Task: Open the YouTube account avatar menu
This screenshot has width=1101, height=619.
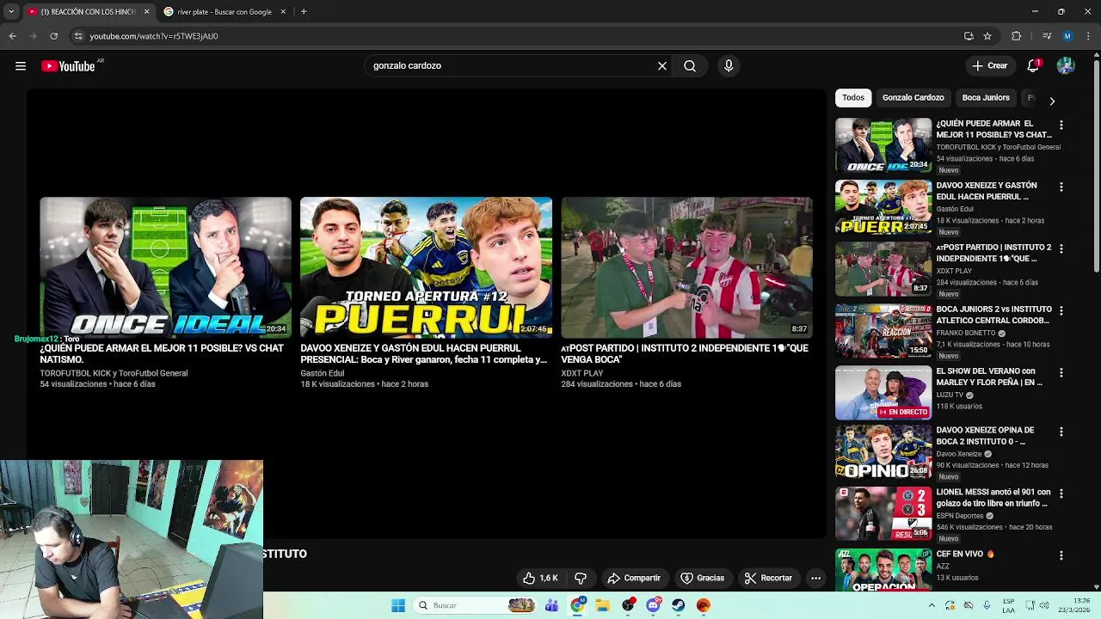Action: click(1066, 66)
